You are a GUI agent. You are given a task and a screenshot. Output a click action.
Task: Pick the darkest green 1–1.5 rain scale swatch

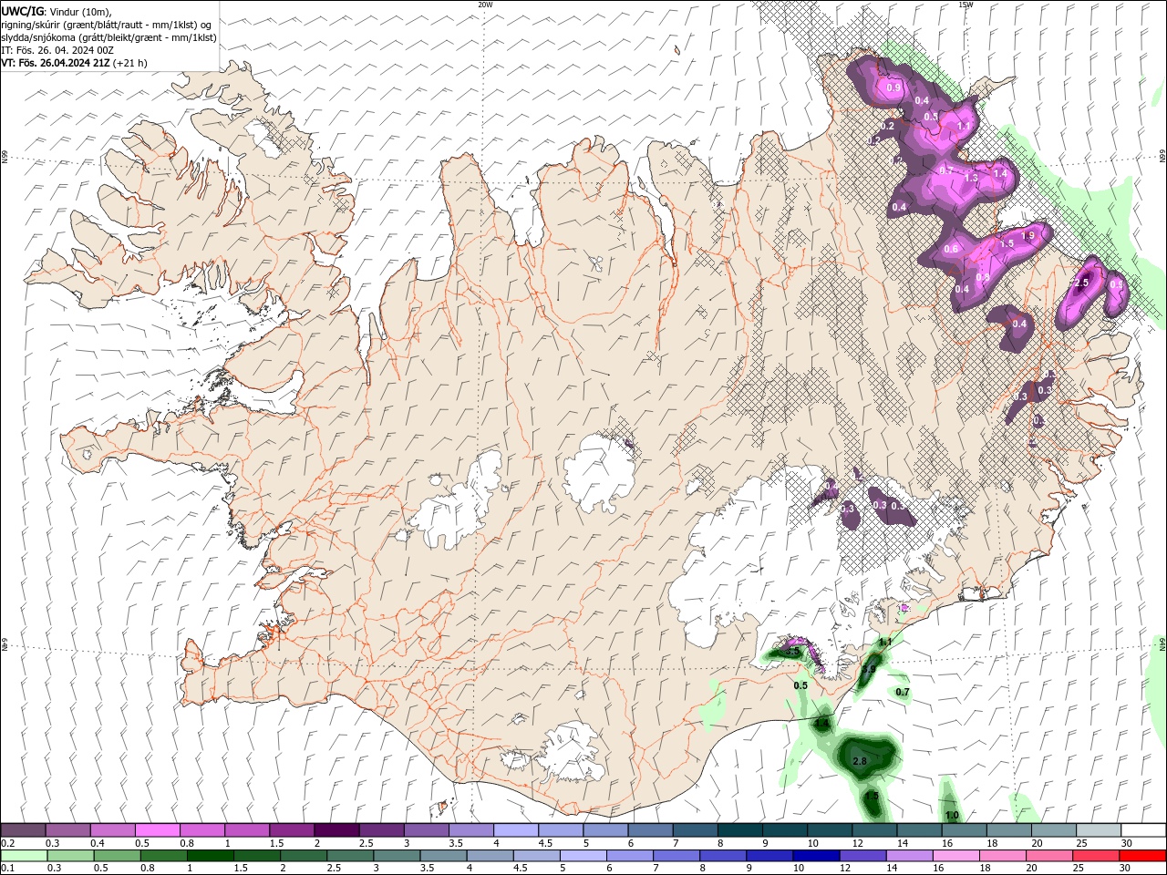[x=210, y=856]
